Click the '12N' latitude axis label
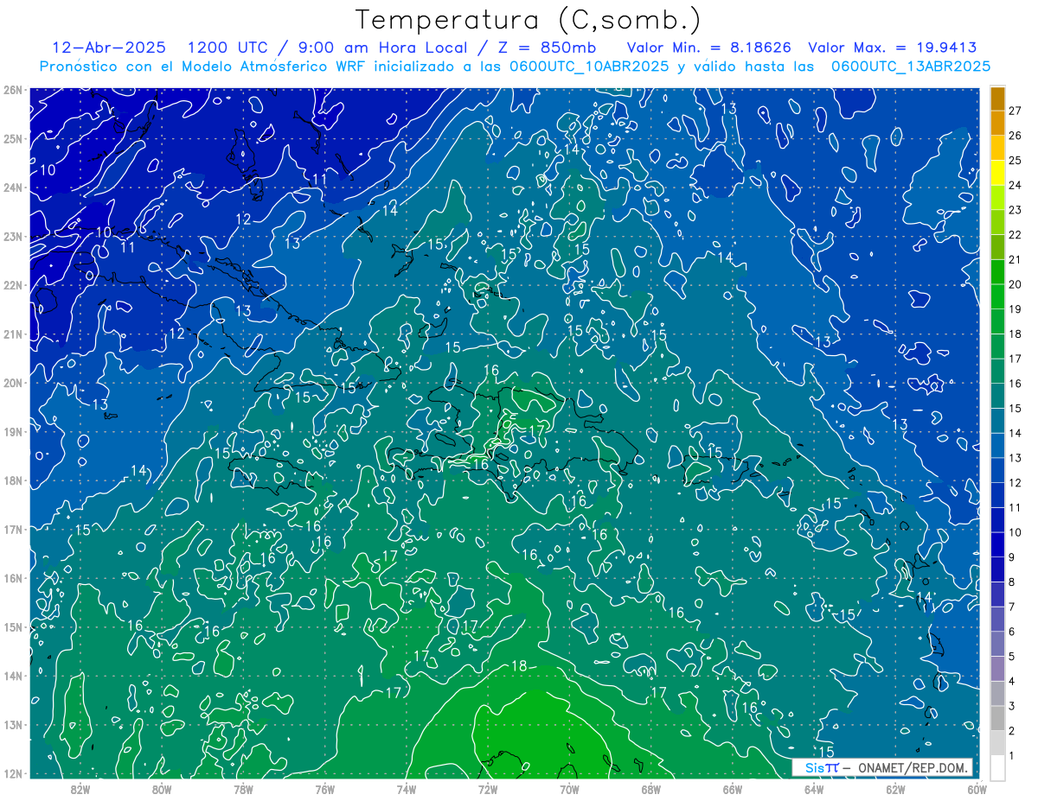The height and width of the screenshot is (801, 1038). (x=13, y=773)
